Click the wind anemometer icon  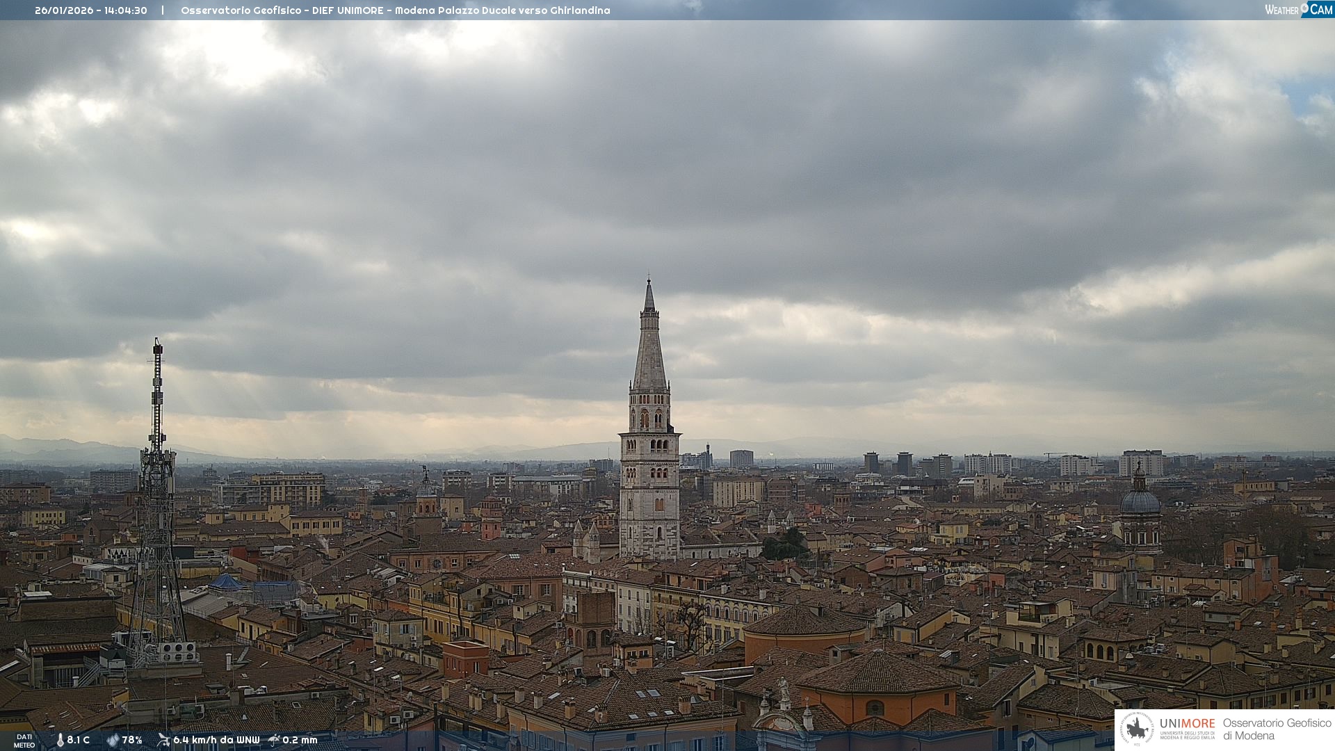(x=163, y=740)
